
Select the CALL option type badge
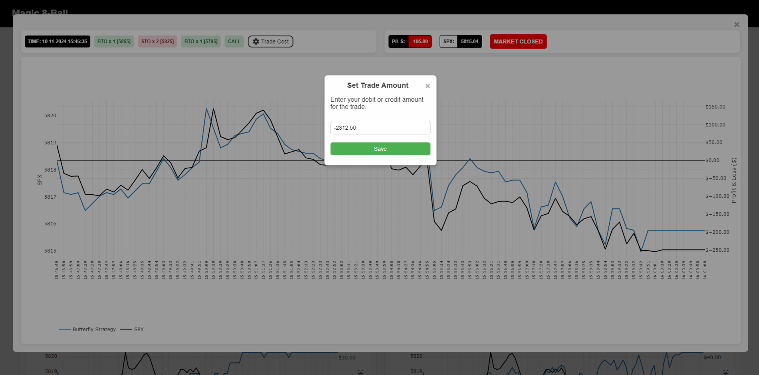(234, 41)
